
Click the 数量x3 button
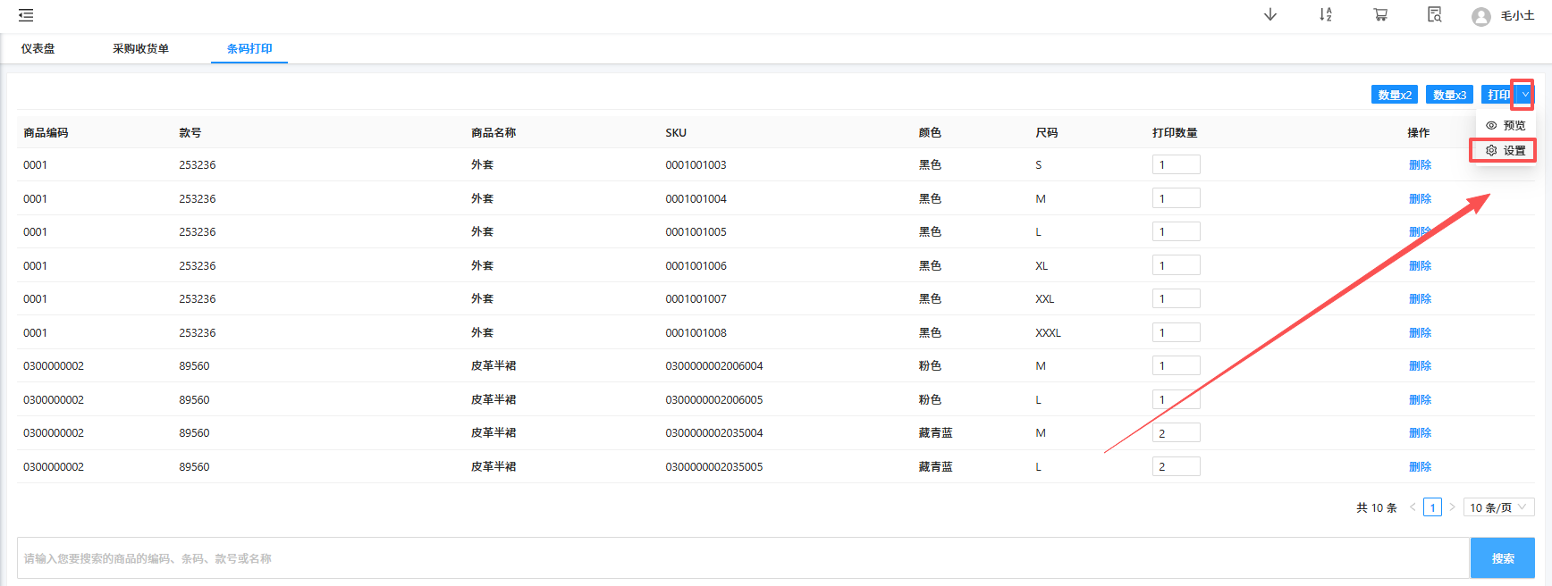[x=1449, y=95]
